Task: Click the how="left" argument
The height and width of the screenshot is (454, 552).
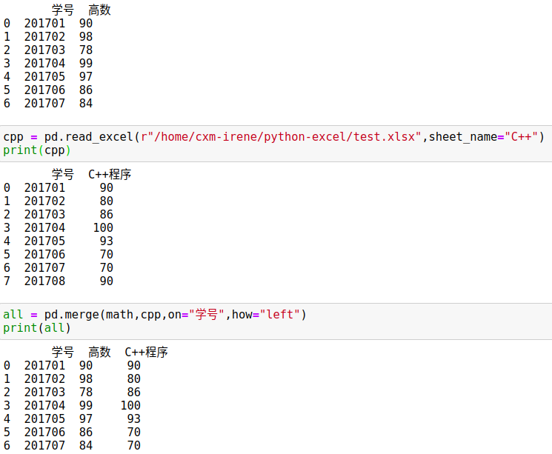Action: point(265,314)
